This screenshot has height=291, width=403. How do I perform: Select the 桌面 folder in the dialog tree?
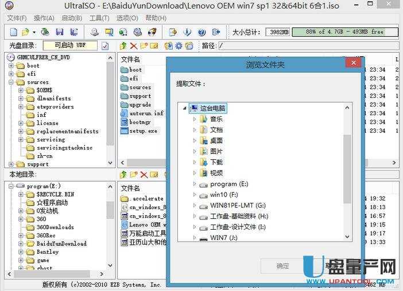click(x=216, y=140)
